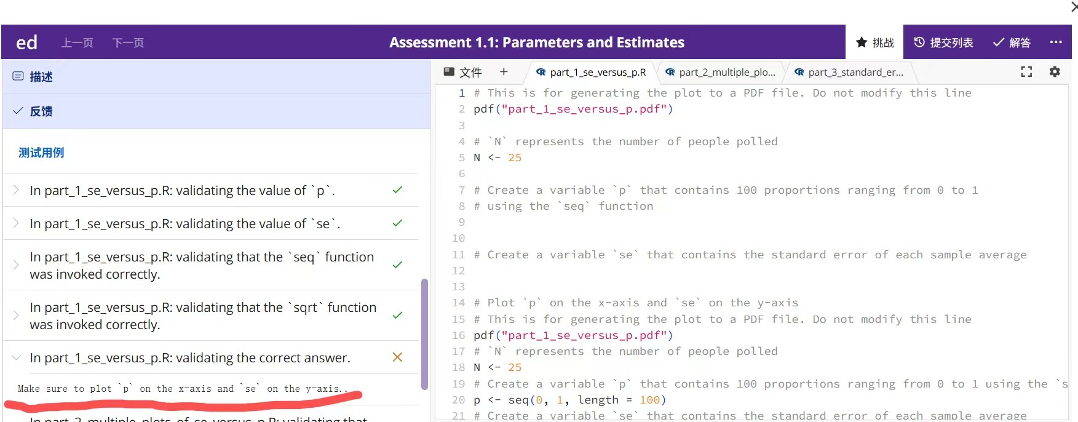The image size is (1078, 422).
Task: Click the R icon on part_2 tab
Action: pyautogui.click(x=670, y=72)
